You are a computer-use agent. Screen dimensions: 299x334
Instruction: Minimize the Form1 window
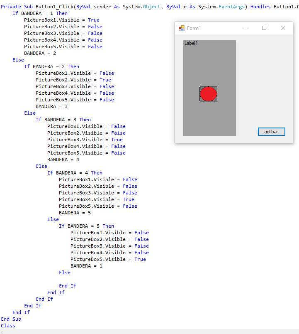coord(246,28)
